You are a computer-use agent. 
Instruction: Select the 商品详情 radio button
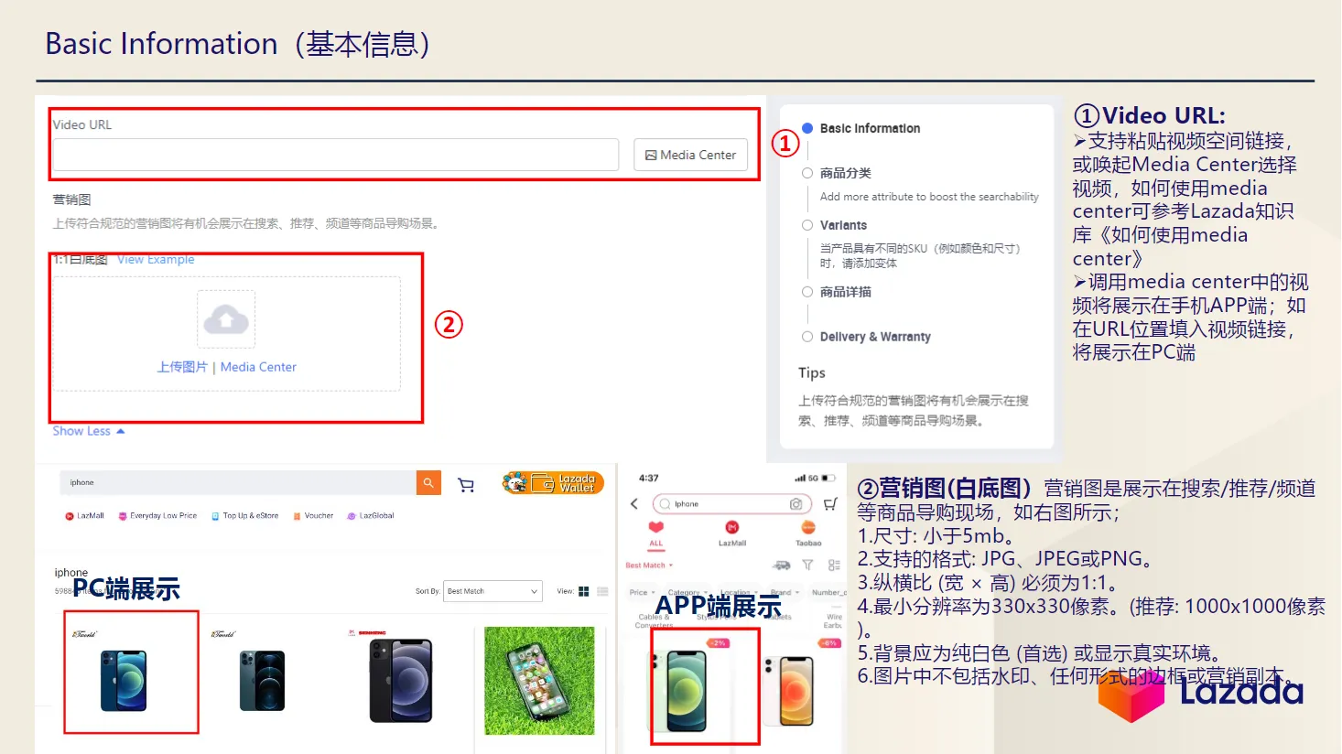tap(806, 291)
